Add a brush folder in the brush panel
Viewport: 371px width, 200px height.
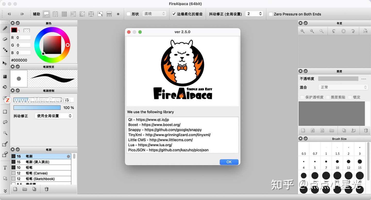[x=25, y=189]
